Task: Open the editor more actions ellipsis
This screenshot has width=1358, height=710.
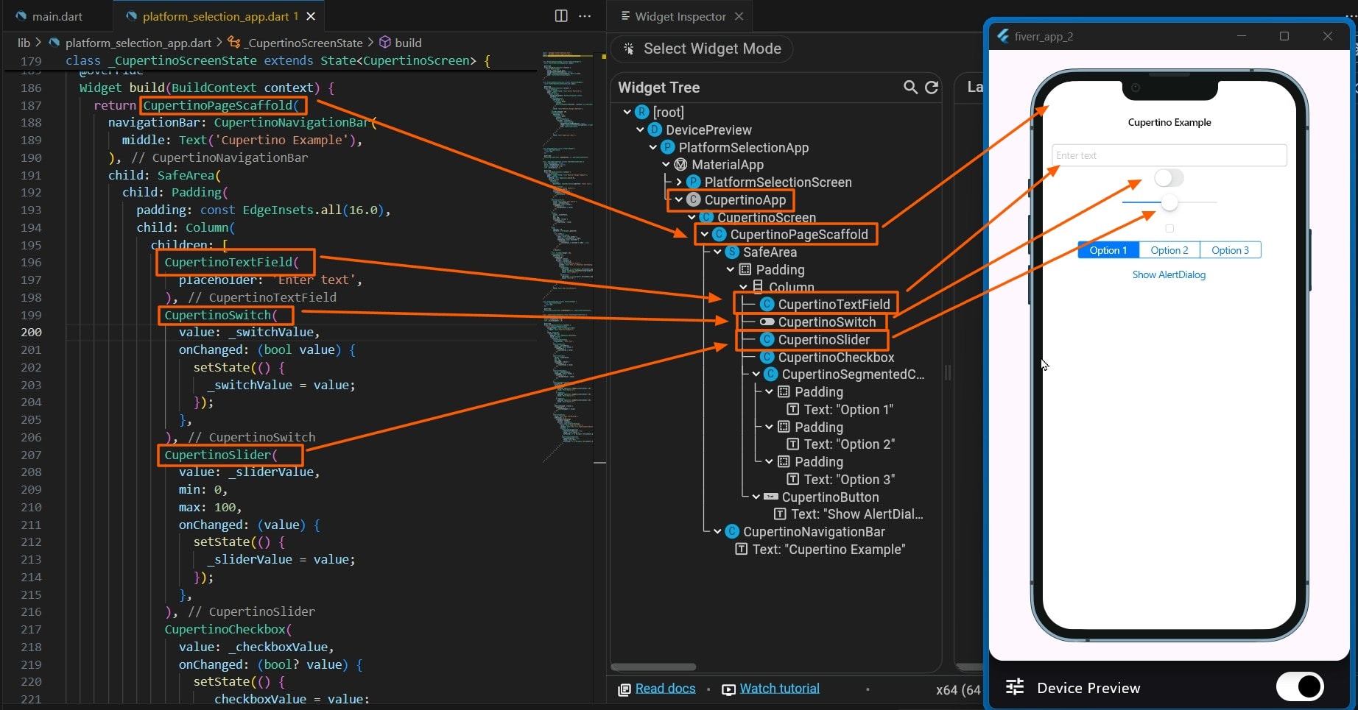Action: [585, 16]
